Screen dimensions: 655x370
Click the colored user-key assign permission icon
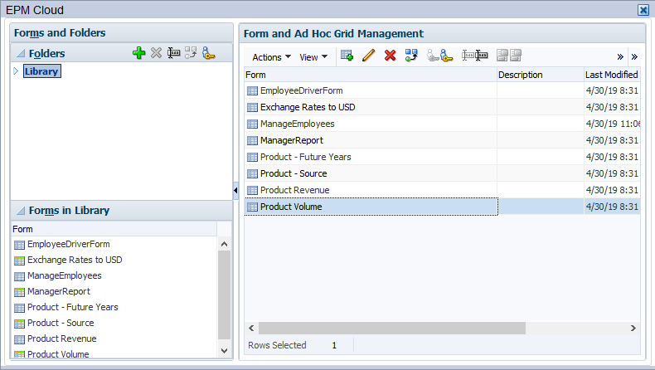[446, 56]
